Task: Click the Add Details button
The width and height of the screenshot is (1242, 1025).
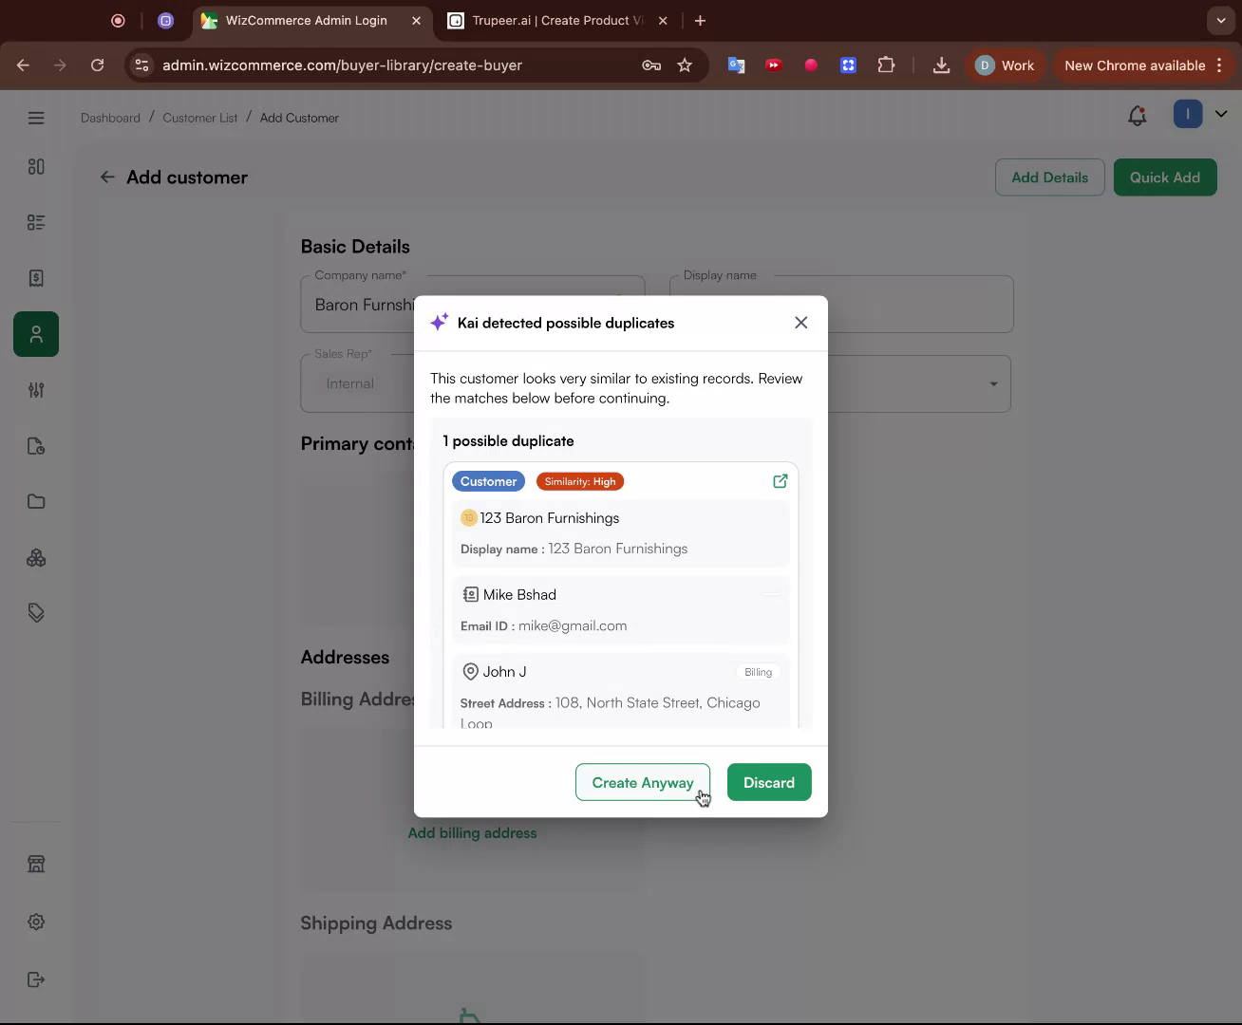Action: 1049,177
